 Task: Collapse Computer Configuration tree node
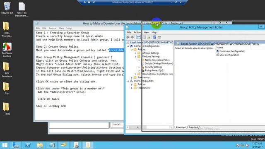pos(128,46)
